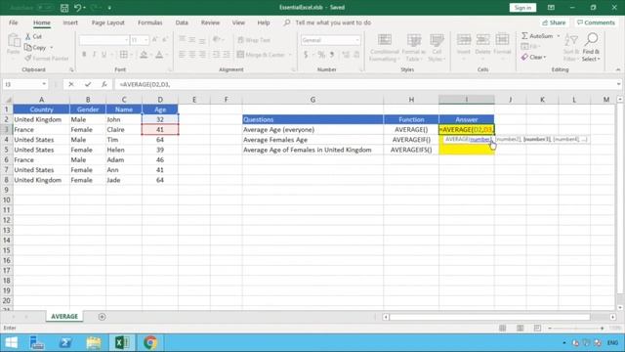Open the font size dropdown
The width and height of the screenshot is (625, 352).
[x=146, y=40]
